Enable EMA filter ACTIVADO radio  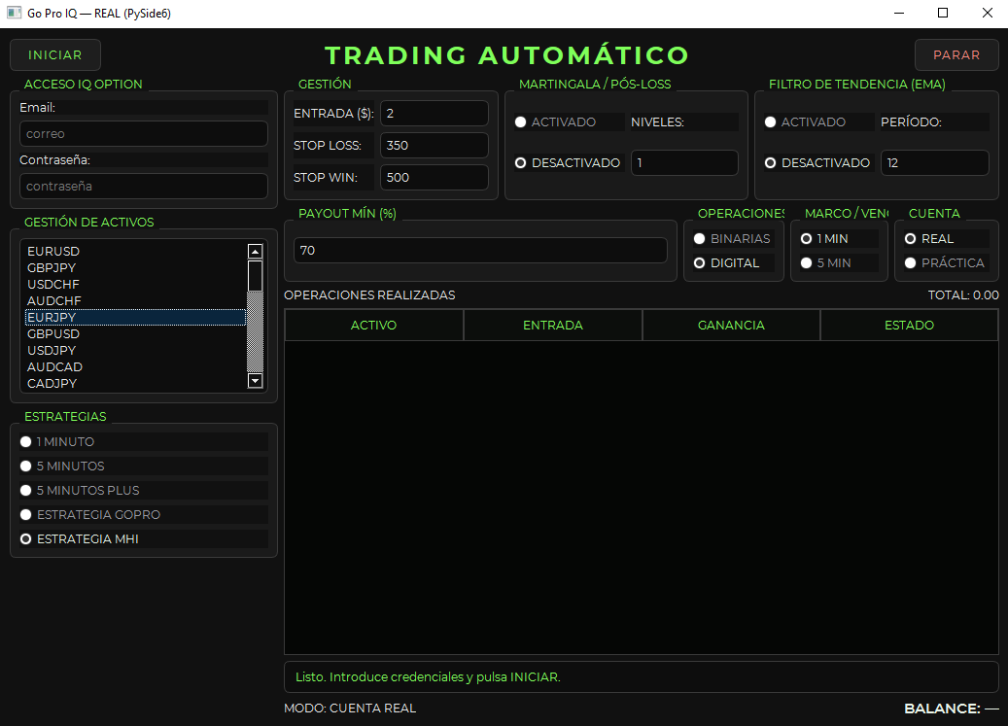(818, 122)
